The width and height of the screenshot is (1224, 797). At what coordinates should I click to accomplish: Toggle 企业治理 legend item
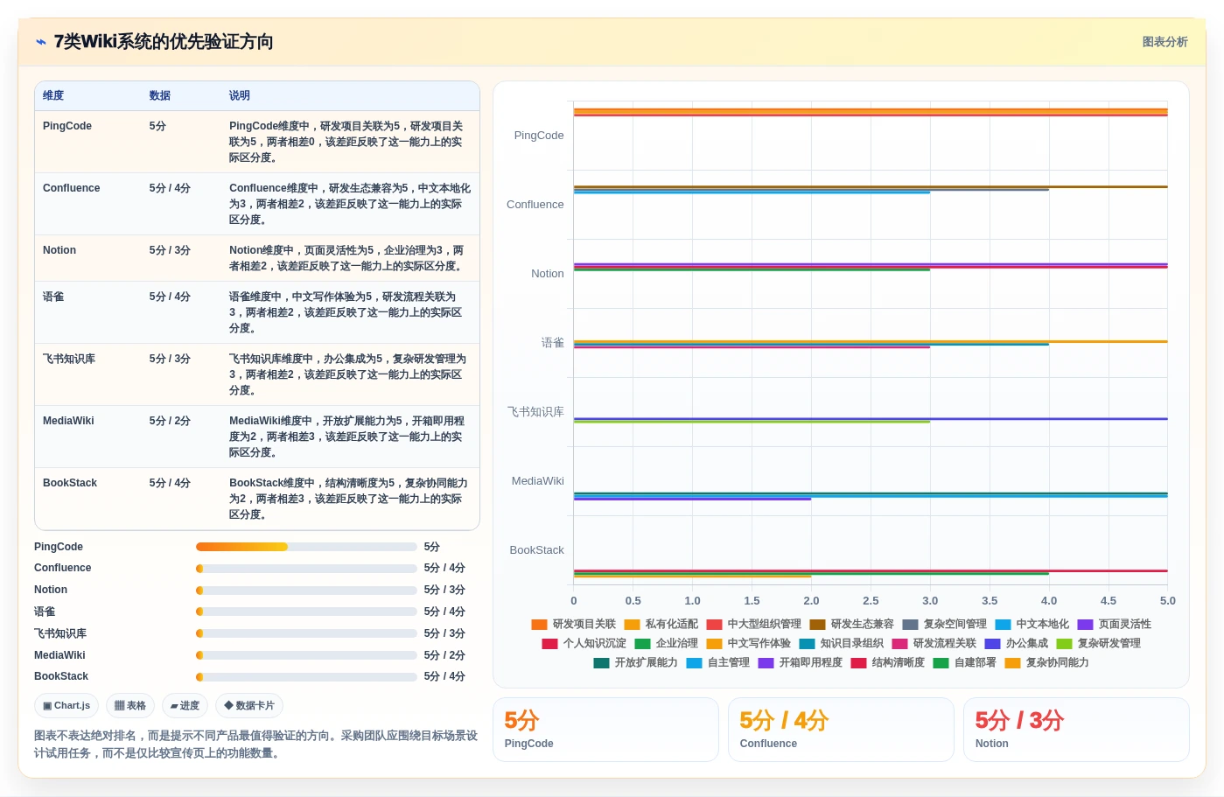pyautogui.click(x=666, y=644)
